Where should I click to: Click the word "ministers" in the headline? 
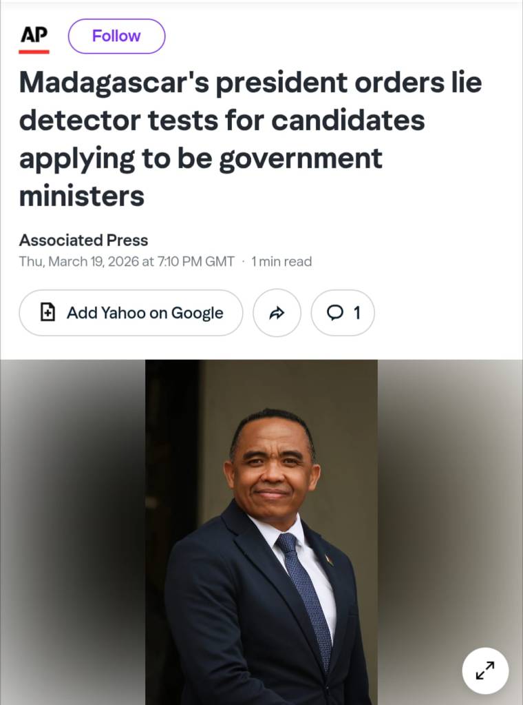coord(81,196)
